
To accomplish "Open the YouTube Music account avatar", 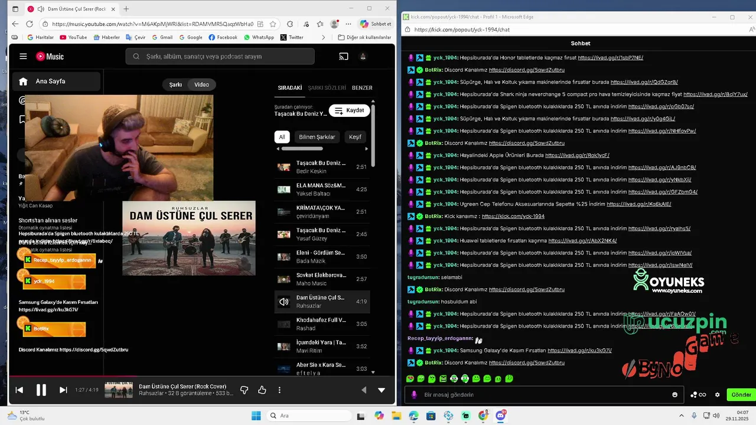I will (x=363, y=57).
